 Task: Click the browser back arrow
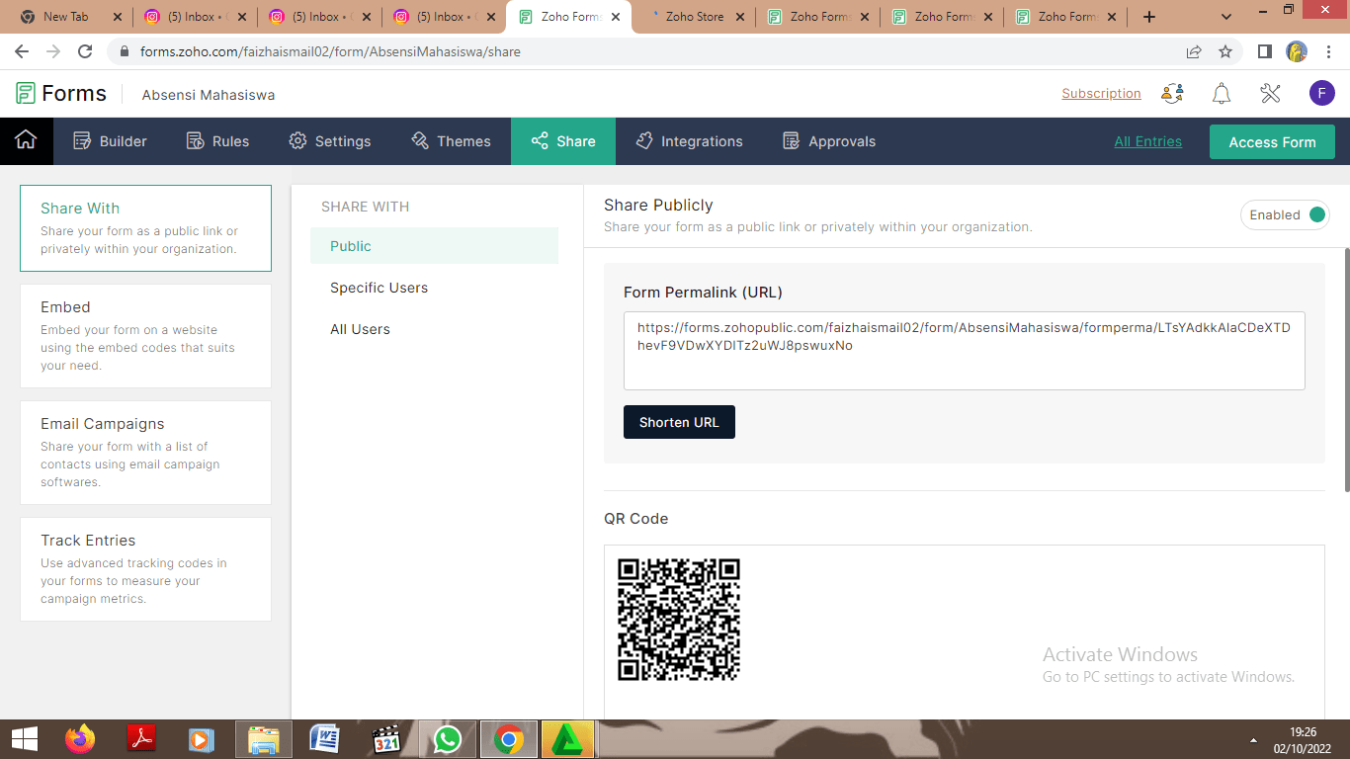[22, 51]
